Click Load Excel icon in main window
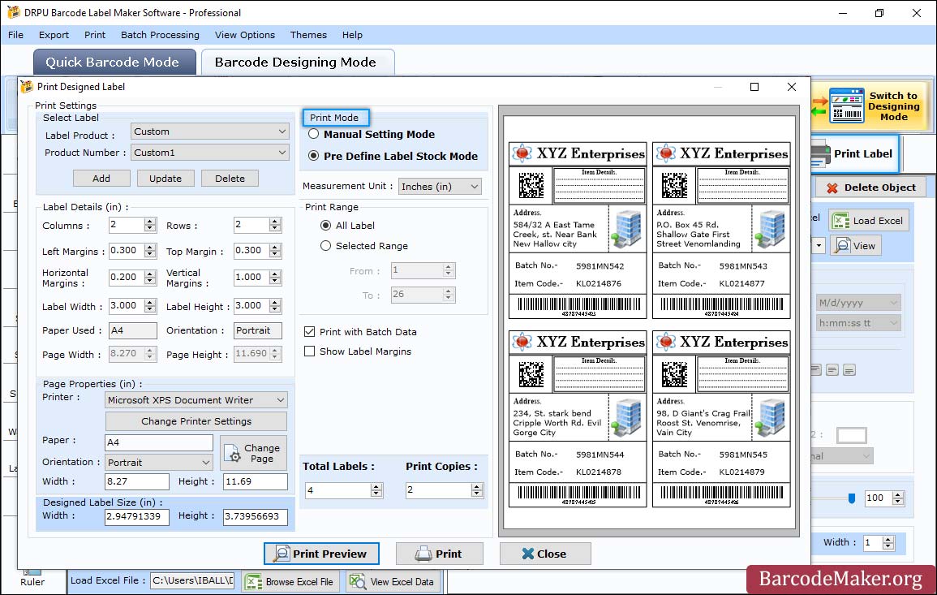 click(869, 221)
